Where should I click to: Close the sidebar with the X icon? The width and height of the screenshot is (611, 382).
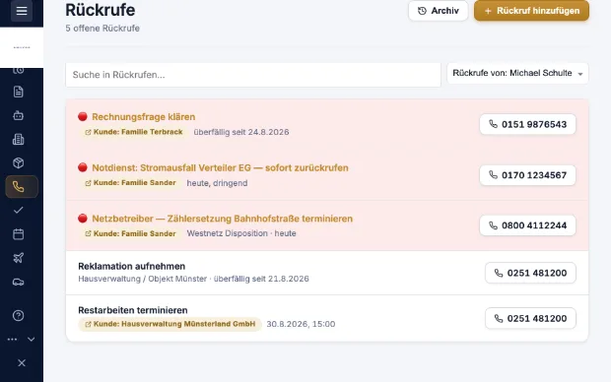(22, 363)
